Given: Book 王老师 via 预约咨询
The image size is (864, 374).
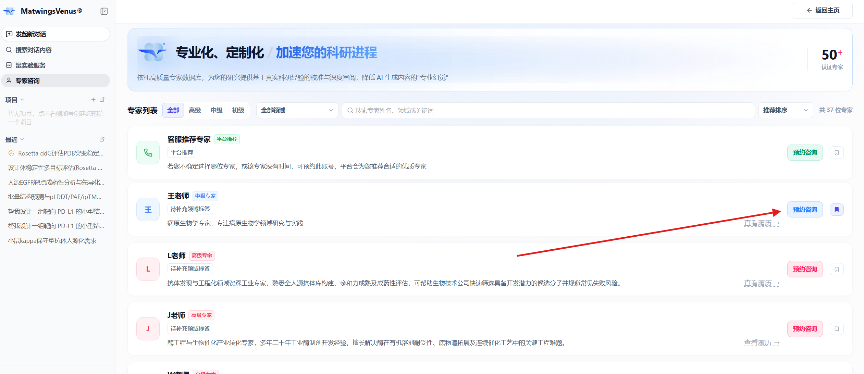Looking at the screenshot, I should click(805, 210).
